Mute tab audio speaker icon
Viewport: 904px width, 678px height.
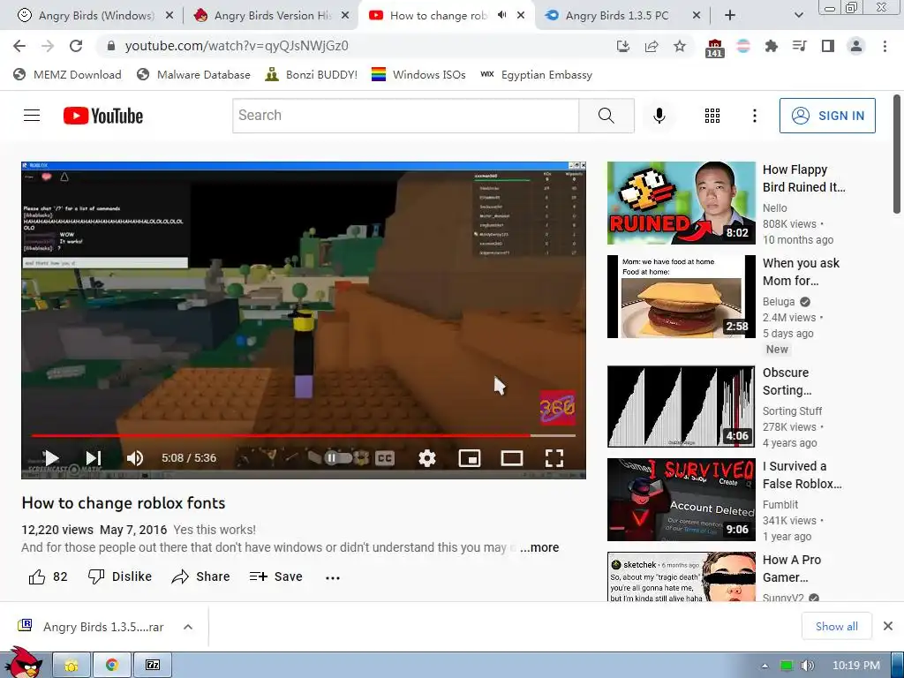[x=501, y=15]
